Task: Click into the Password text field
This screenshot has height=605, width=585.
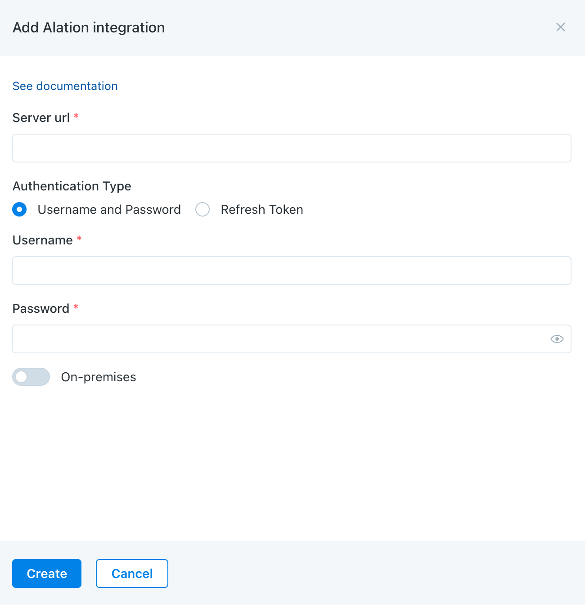Action: coord(279,339)
